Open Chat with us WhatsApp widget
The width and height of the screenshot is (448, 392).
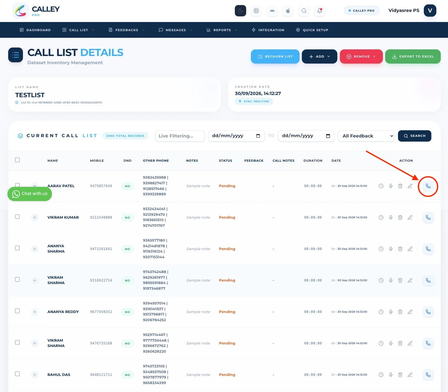pyautogui.click(x=30, y=194)
